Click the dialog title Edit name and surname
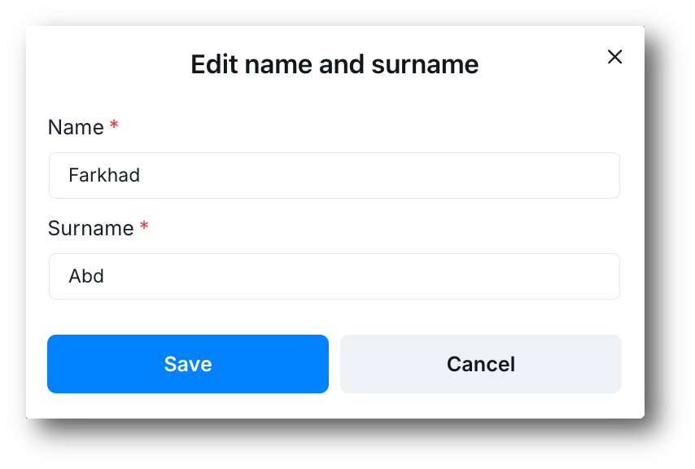 coord(334,64)
